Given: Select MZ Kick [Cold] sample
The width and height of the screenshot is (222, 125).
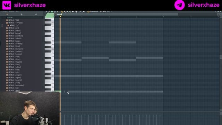Looking at the screenshot, I should click(13, 69).
